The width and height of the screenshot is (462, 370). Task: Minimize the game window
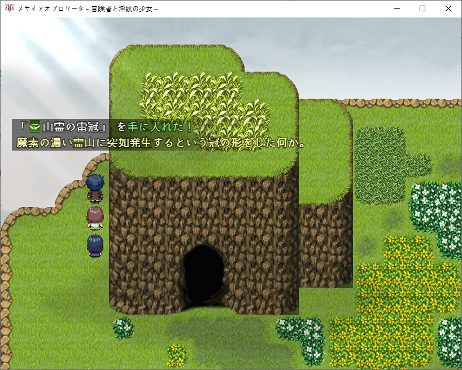pyautogui.click(x=397, y=8)
